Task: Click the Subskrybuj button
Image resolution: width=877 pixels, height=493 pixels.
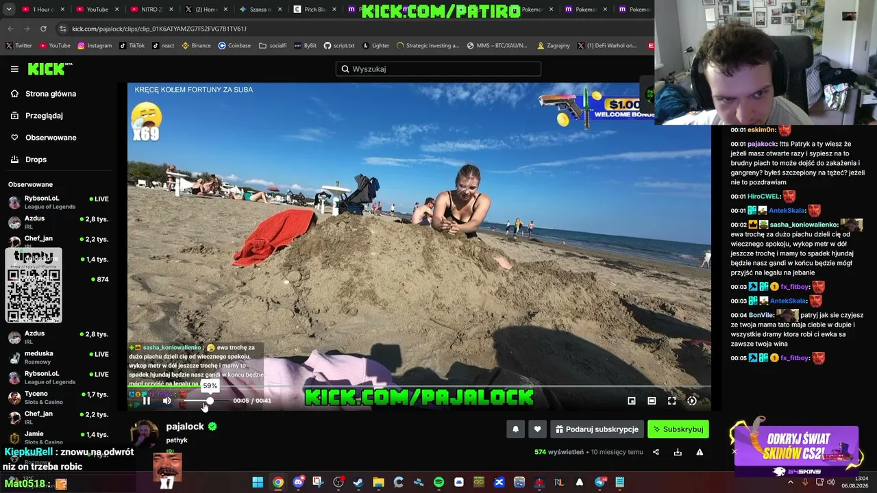Action: click(x=678, y=429)
